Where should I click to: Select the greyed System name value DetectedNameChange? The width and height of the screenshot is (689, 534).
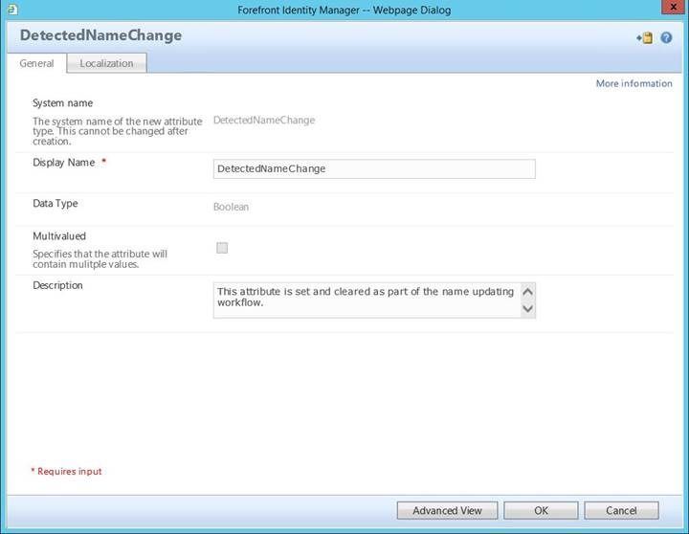pyautogui.click(x=264, y=120)
